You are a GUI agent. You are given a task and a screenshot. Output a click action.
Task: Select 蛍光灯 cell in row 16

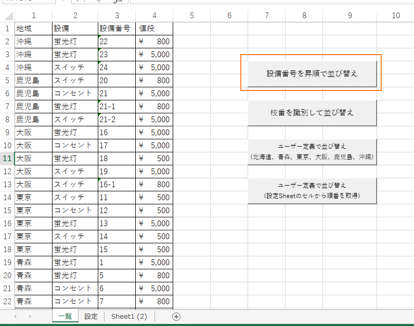tap(75, 224)
